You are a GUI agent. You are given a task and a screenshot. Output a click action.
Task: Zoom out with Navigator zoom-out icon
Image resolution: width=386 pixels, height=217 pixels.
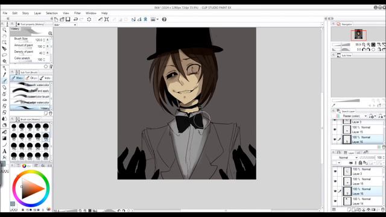364,45
